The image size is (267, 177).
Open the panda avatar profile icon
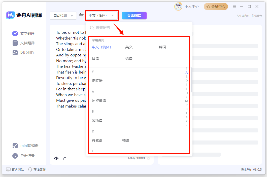pos(178,7)
